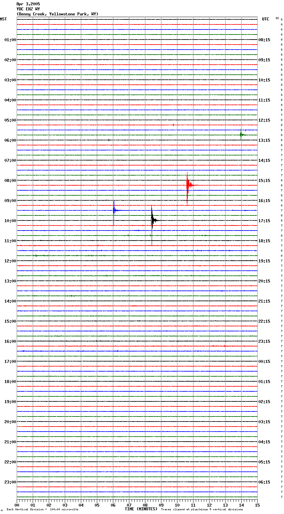Screen dimensions: 284x514
Task: Select the 09:00 MST row label
Action: click(x=10, y=201)
